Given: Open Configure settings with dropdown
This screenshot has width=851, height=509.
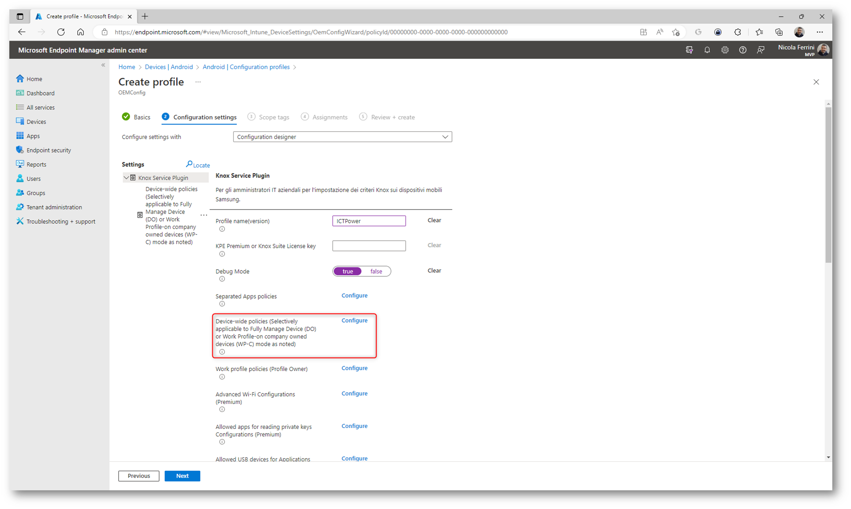Looking at the screenshot, I should pos(342,137).
